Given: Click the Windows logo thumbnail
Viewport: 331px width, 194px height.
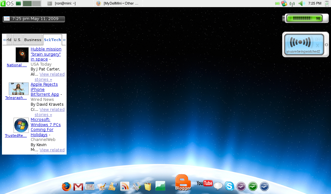Looking at the screenshot, I should point(21,125).
